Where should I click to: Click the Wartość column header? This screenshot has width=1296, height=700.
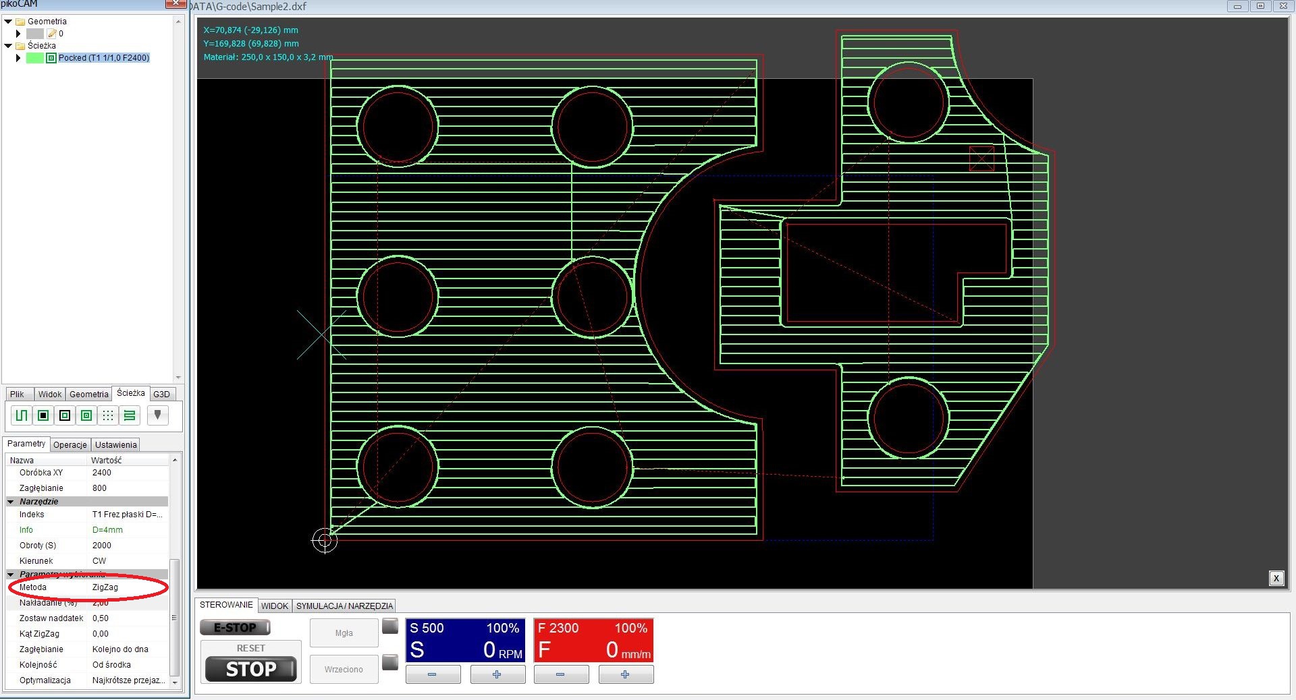(128, 461)
